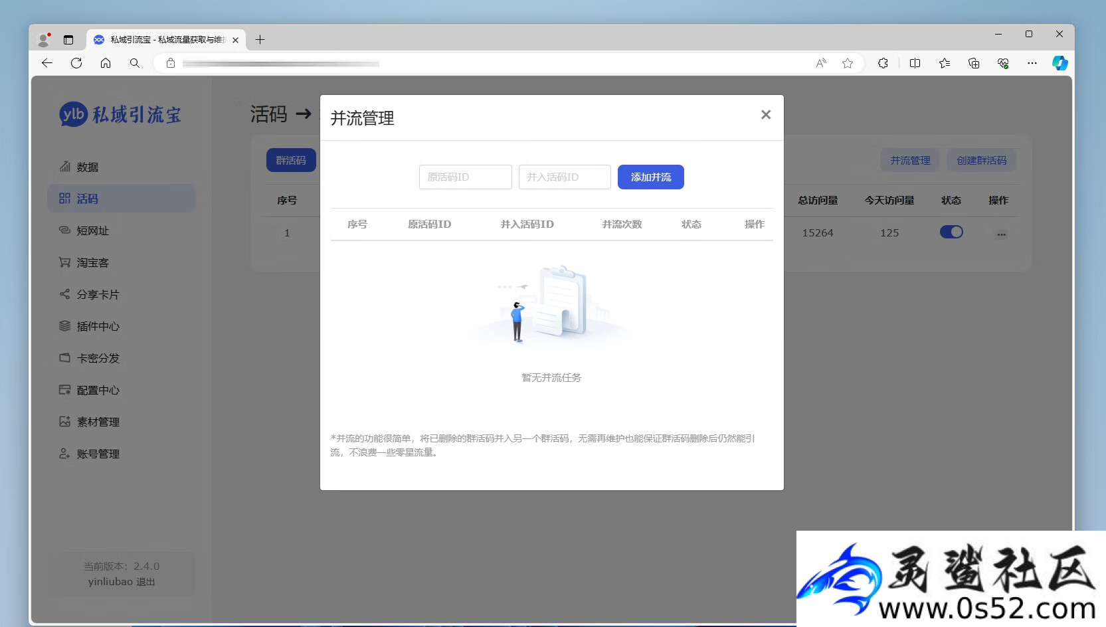
Task: Click the 总访问量 column header
Action: pos(818,201)
